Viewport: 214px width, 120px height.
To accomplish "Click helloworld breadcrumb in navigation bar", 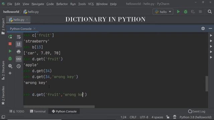I will tap(11, 12).
